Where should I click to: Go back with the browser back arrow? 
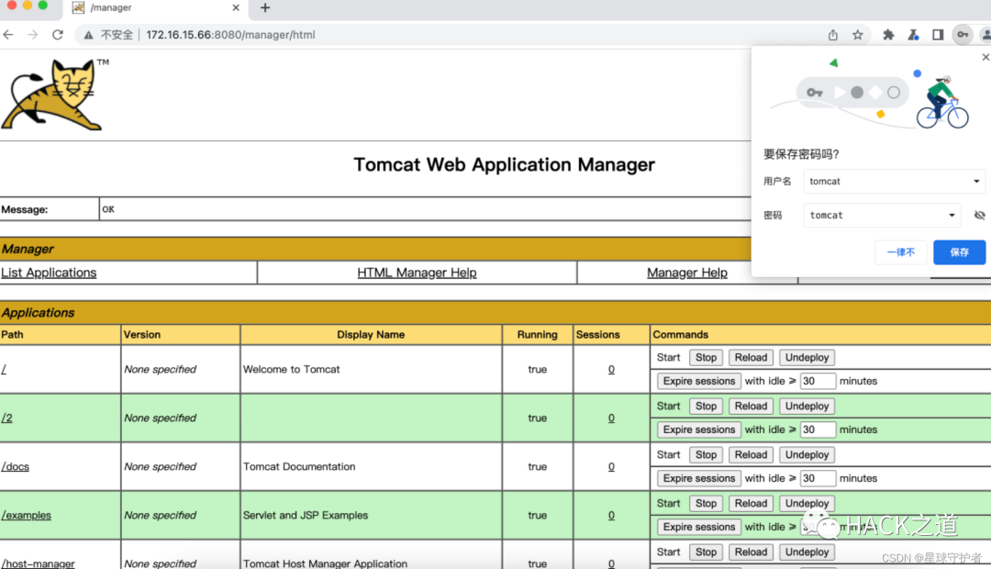(8, 35)
